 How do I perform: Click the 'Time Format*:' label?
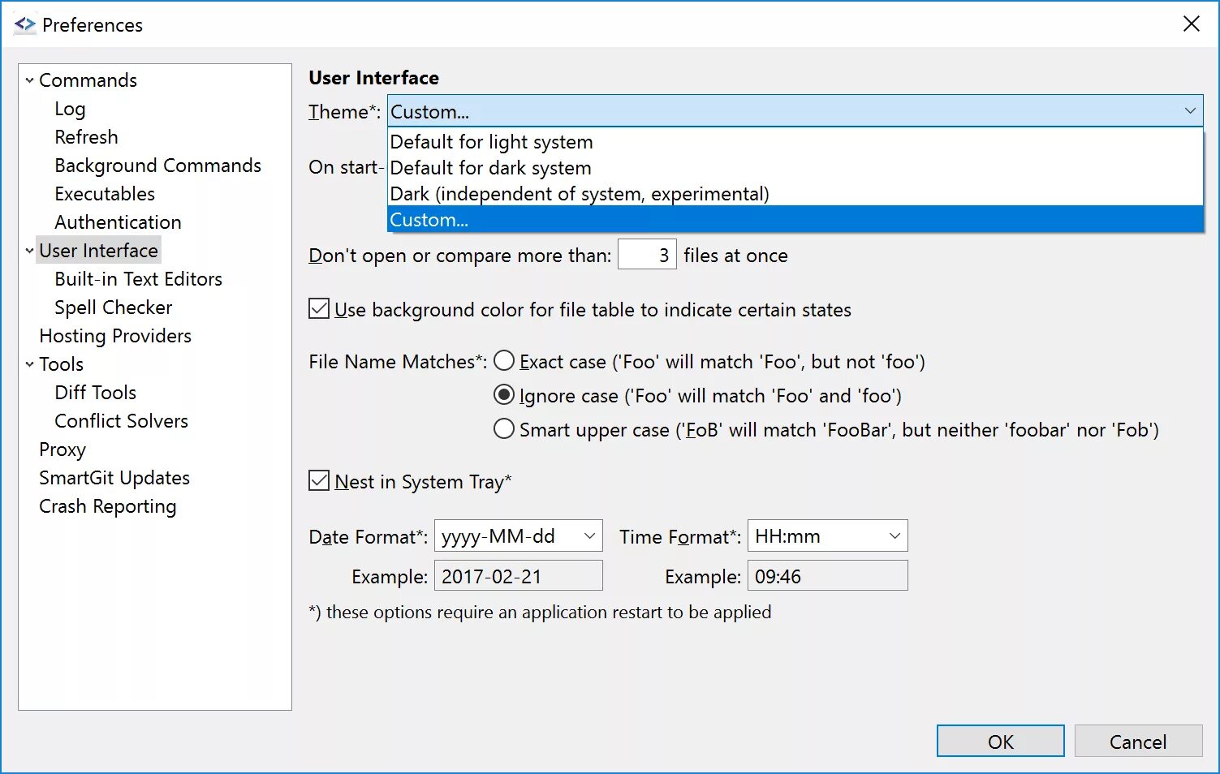pyautogui.click(x=680, y=536)
